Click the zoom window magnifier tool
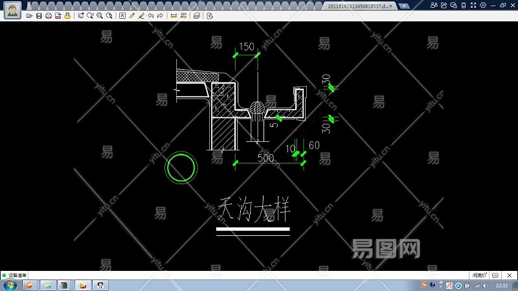 click(90, 16)
